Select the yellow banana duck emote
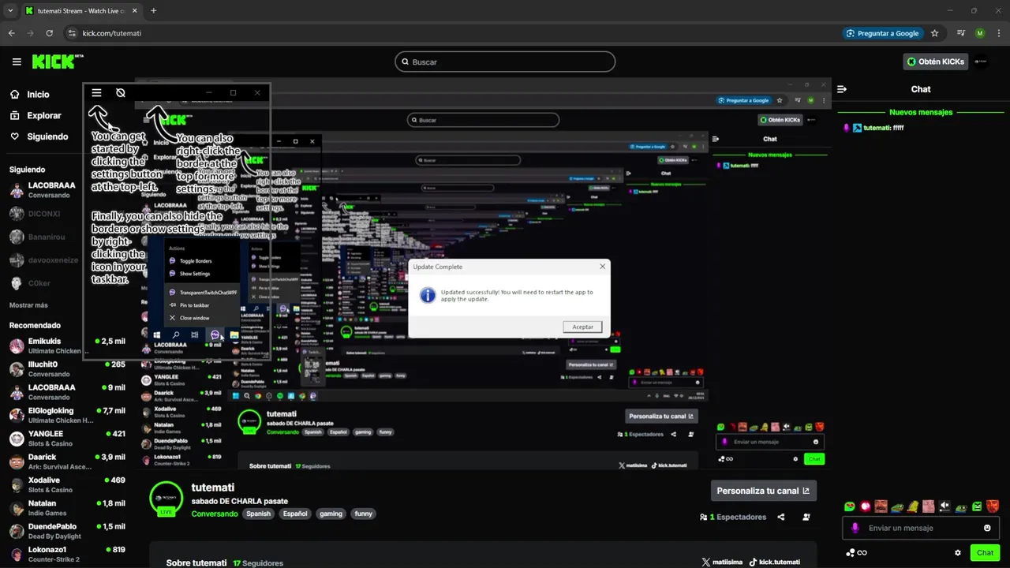The image size is (1010, 568). 913,506
